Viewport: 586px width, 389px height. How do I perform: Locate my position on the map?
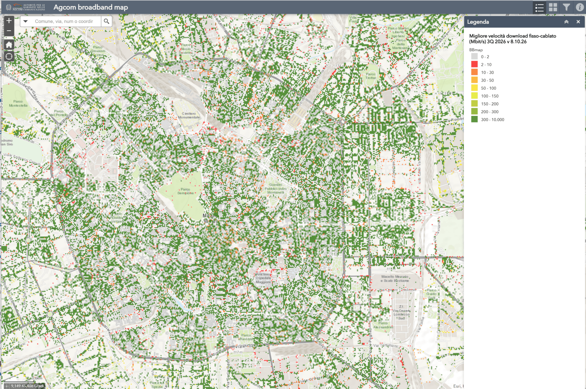tap(9, 56)
